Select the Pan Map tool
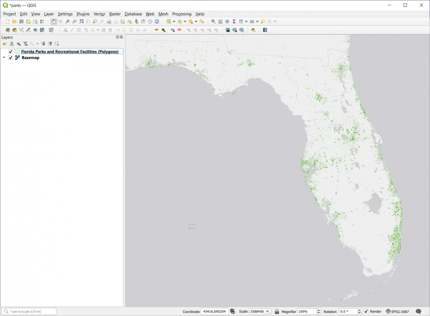Viewport: 430px width, 316px height. pyautogui.click(x=54, y=21)
